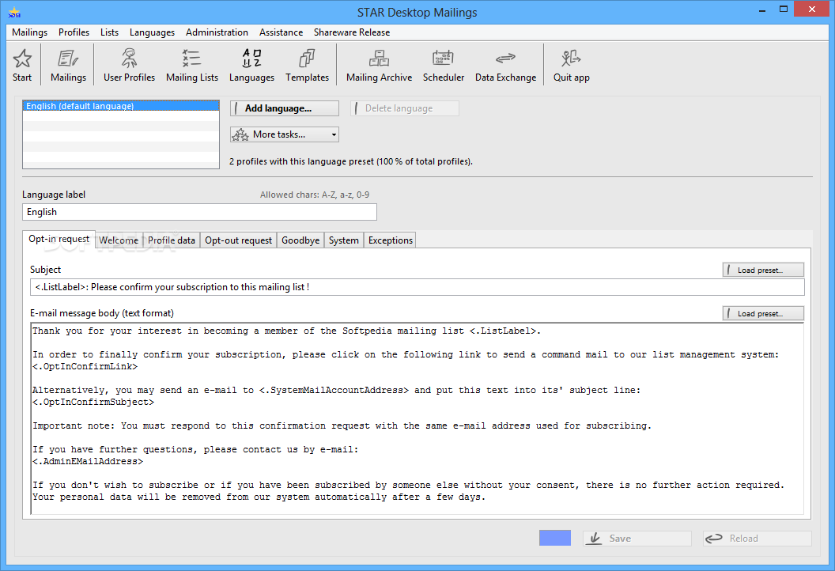Open the Lists menu
The image size is (835, 571).
pos(109,32)
